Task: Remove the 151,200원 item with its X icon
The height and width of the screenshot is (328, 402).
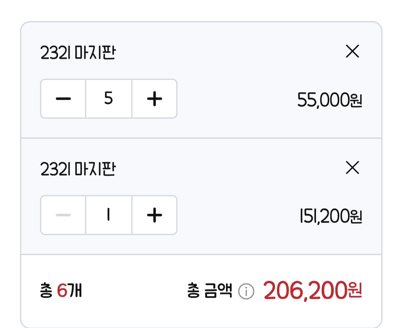Action: pyautogui.click(x=352, y=168)
